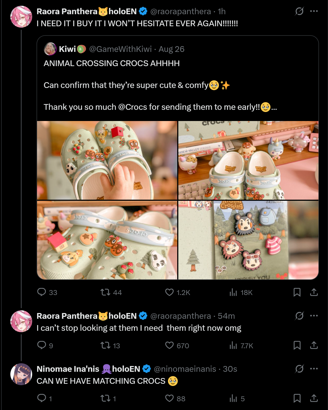Repost the tweet with 44 reposts
328x410 pixels.
(105, 292)
